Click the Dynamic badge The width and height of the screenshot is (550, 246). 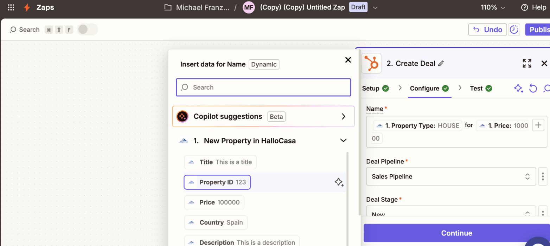264,64
